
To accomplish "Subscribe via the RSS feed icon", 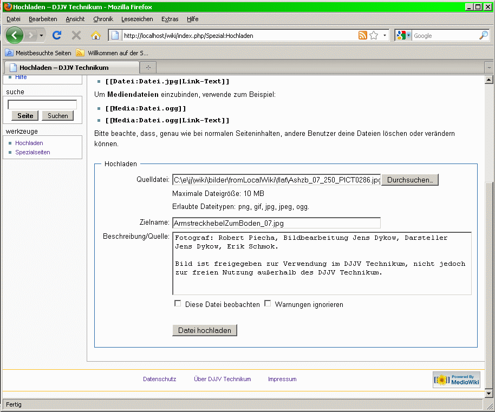I will pos(363,35).
